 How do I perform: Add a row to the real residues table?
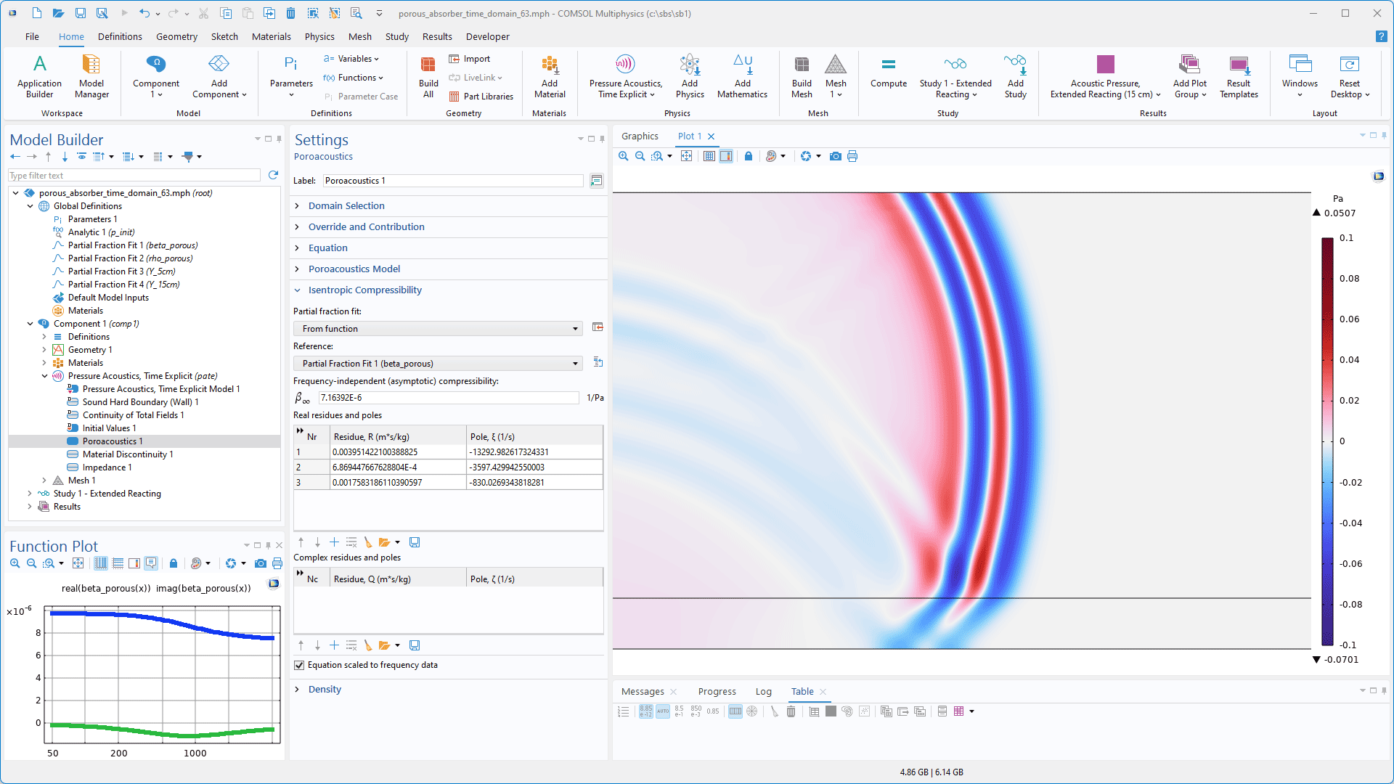click(334, 542)
